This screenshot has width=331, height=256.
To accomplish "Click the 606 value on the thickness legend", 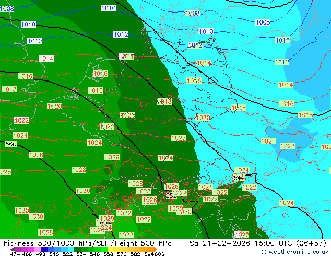I will pyautogui.click(x=159, y=254).
